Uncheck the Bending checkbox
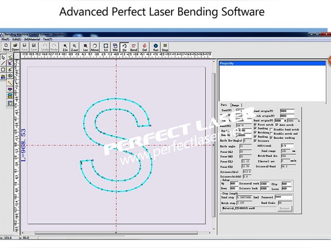Screen dimensions: 331x248 tap(255, 137)
